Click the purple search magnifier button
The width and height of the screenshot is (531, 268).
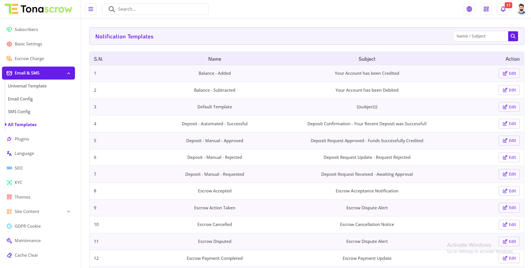(513, 36)
